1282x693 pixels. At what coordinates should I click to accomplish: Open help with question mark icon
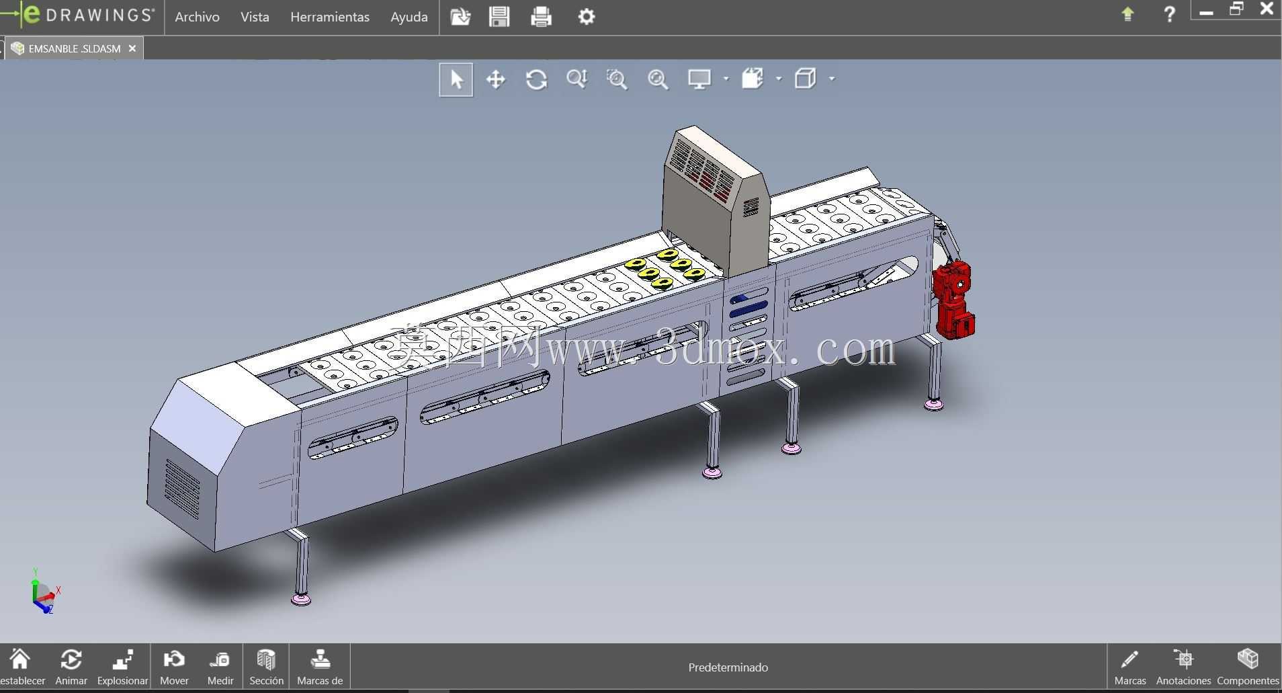tap(1169, 14)
